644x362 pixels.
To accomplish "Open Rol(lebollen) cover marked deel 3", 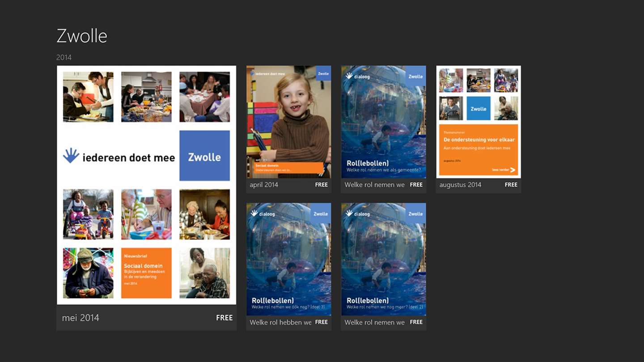I will click(289, 259).
